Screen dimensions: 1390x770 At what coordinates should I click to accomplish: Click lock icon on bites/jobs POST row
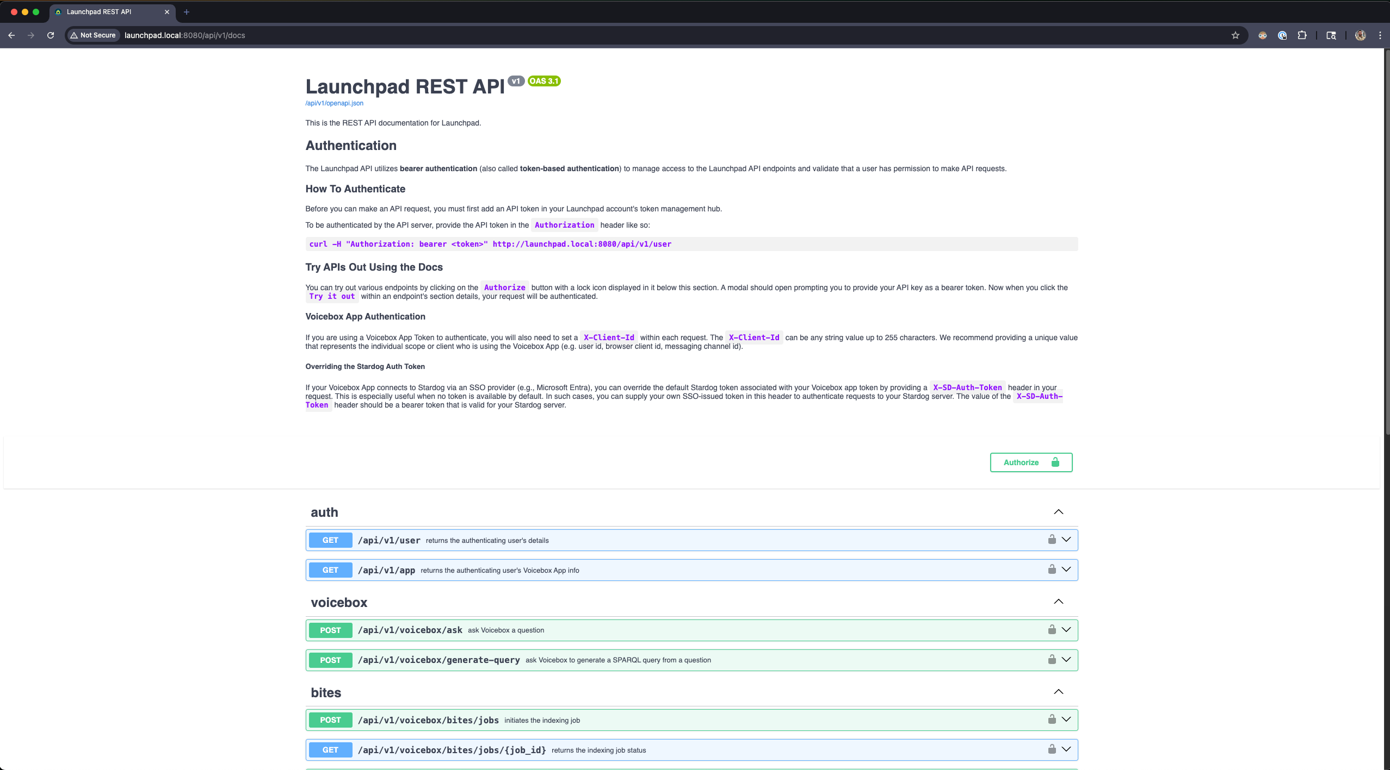[1052, 719]
